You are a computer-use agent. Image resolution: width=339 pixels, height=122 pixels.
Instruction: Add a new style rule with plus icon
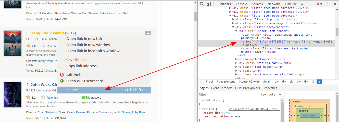tap(280, 94)
